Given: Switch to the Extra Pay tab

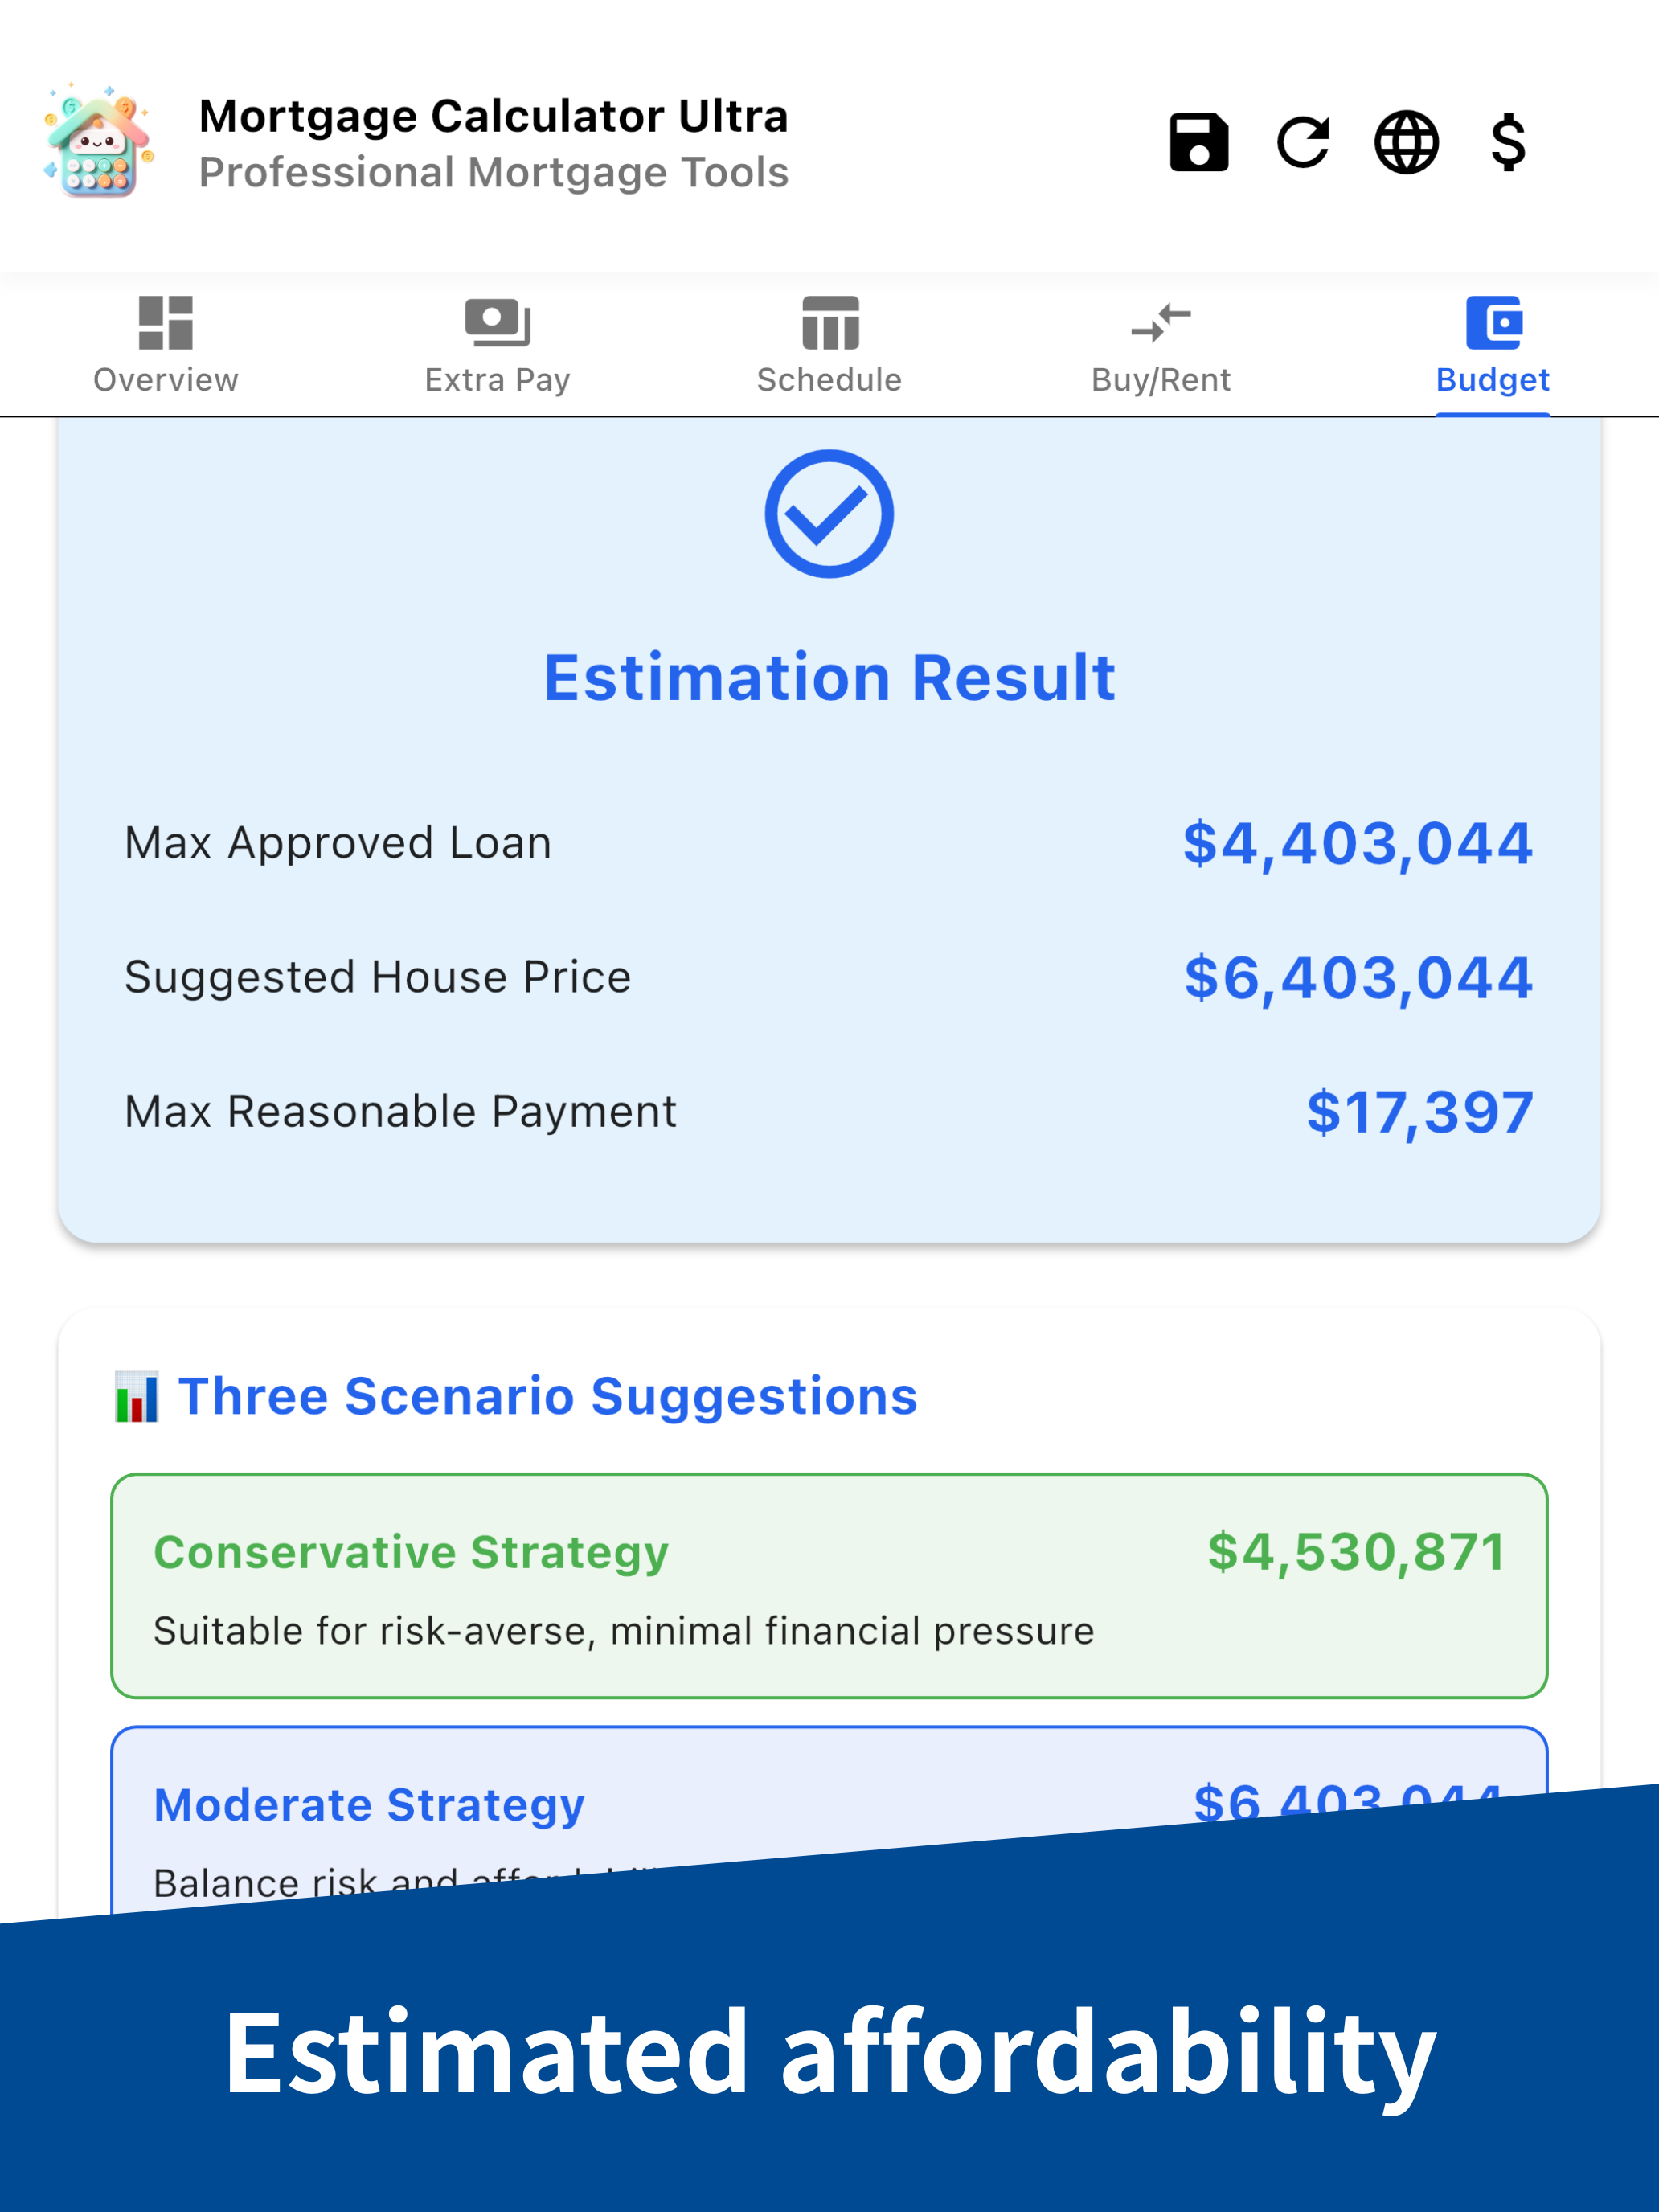Looking at the screenshot, I should pos(497,345).
